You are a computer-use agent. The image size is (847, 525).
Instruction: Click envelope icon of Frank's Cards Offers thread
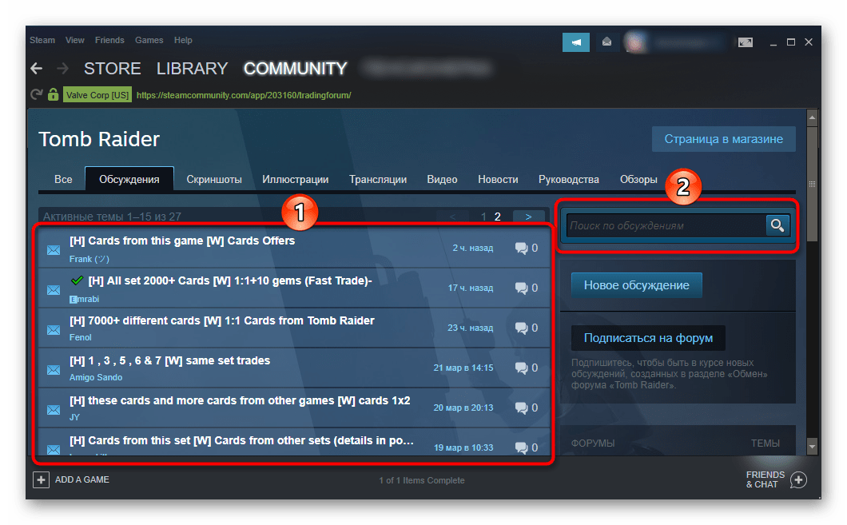pos(54,250)
